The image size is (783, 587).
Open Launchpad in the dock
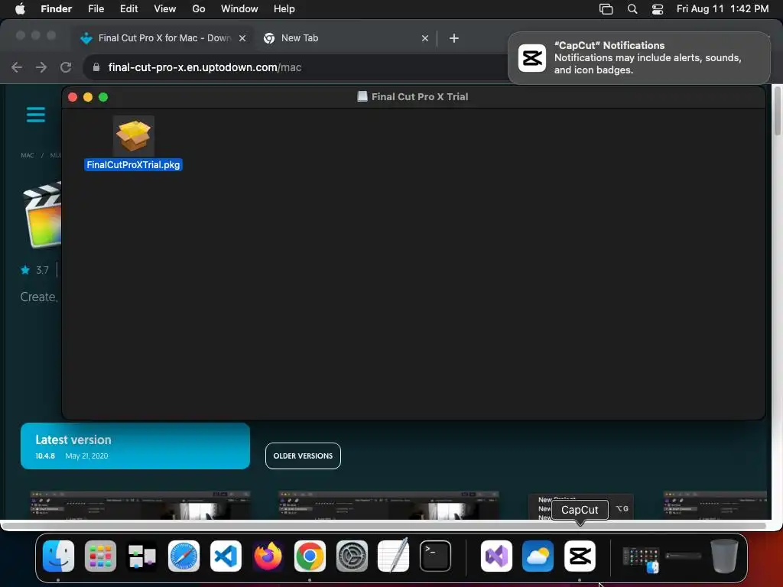point(100,556)
